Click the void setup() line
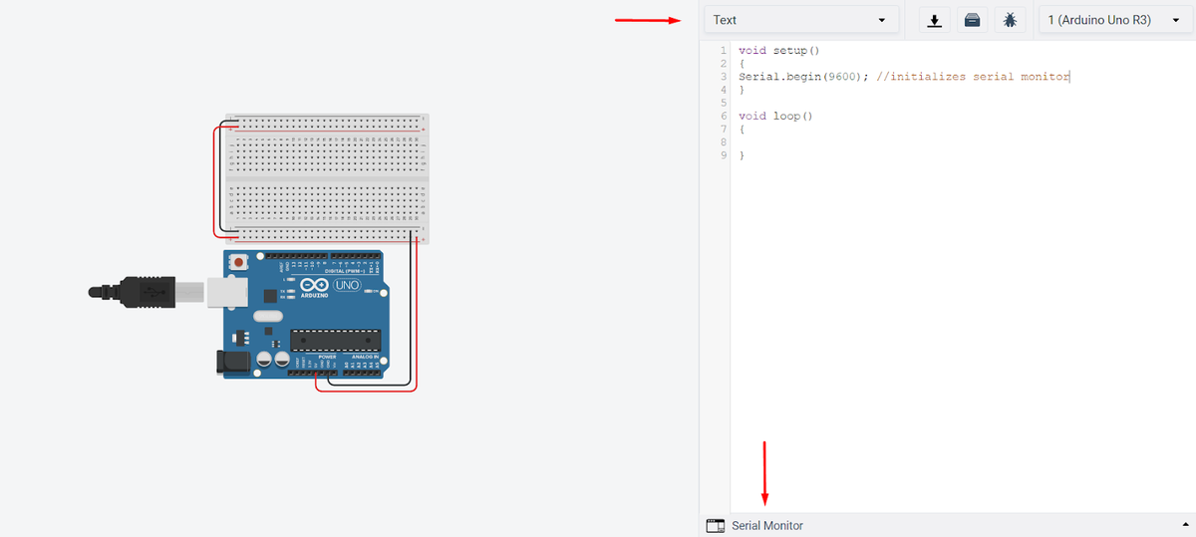The width and height of the screenshot is (1196, 537). (778, 50)
